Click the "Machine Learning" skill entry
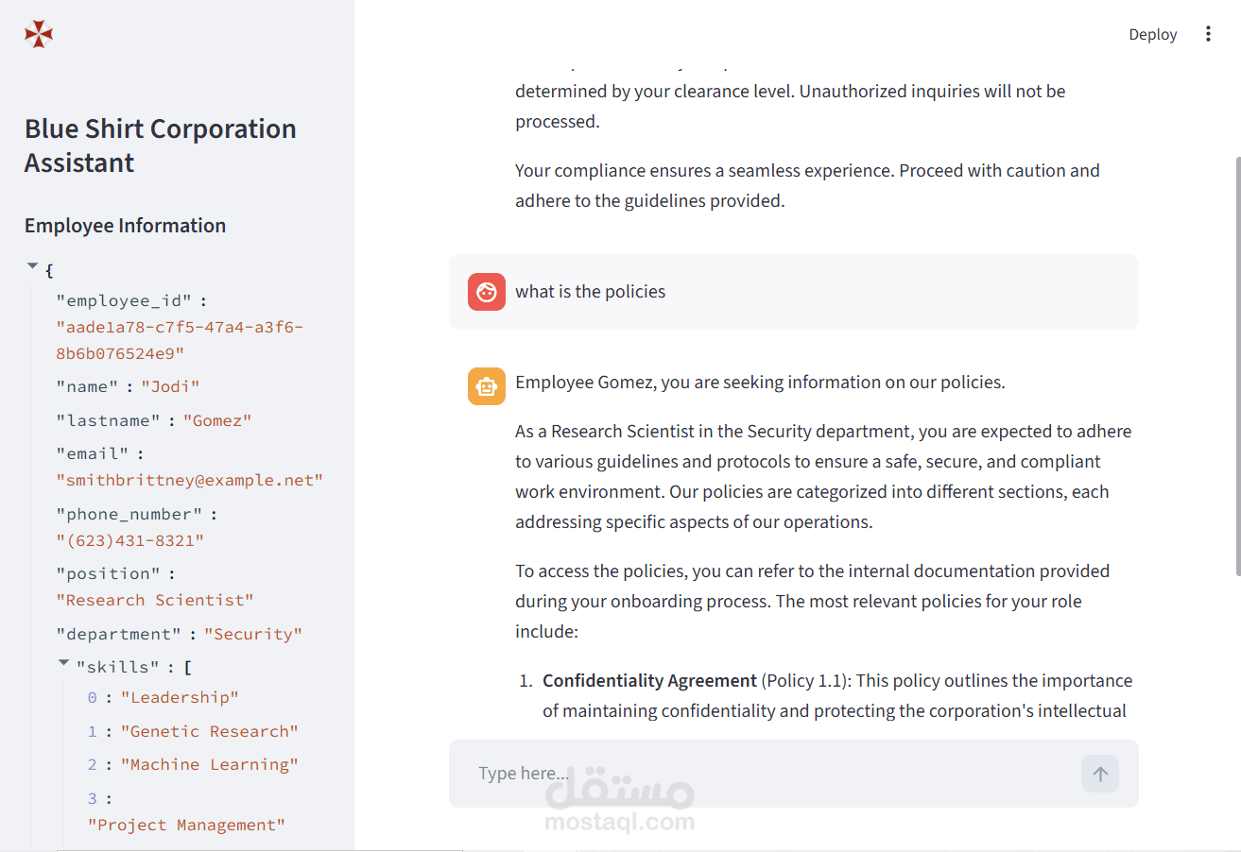The width and height of the screenshot is (1241, 852). click(x=209, y=764)
